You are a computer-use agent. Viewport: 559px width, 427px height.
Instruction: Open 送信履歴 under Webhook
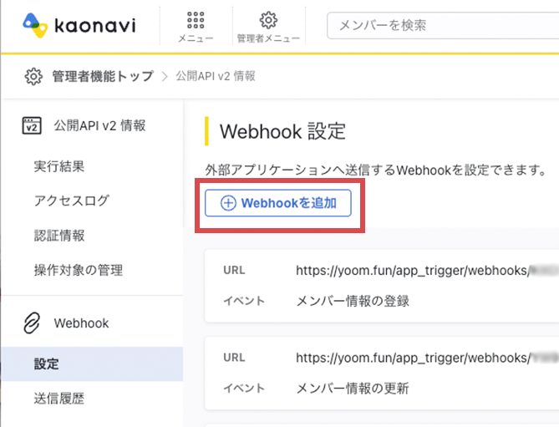[59, 399]
